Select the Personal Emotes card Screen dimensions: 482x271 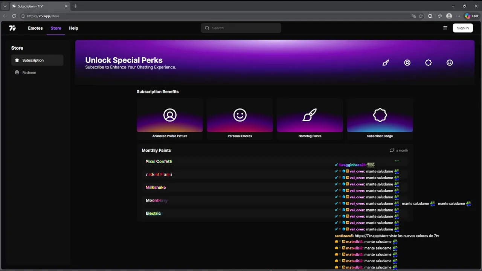click(240, 119)
